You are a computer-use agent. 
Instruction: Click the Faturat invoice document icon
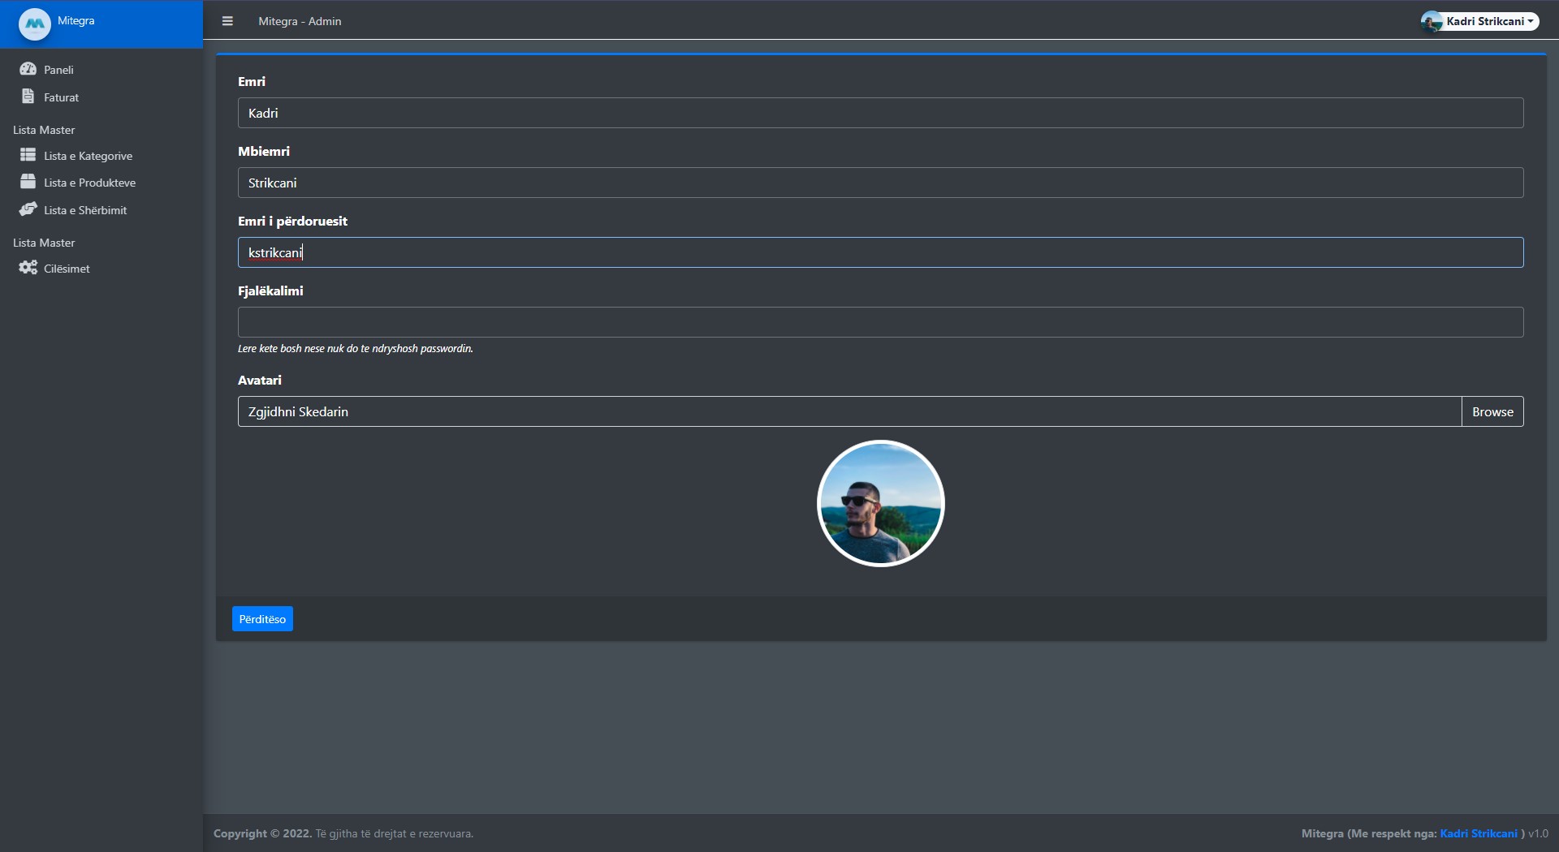28,97
